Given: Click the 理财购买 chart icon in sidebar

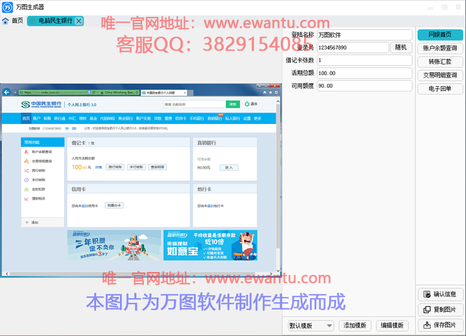Looking at the screenshot, I should click(26, 199).
